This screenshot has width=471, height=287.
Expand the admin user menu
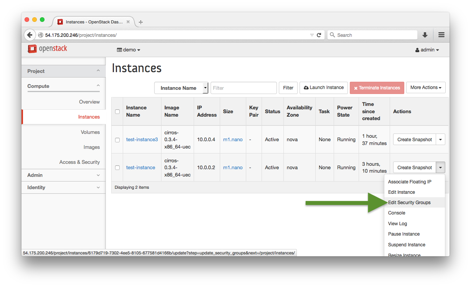tap(427, 50)
